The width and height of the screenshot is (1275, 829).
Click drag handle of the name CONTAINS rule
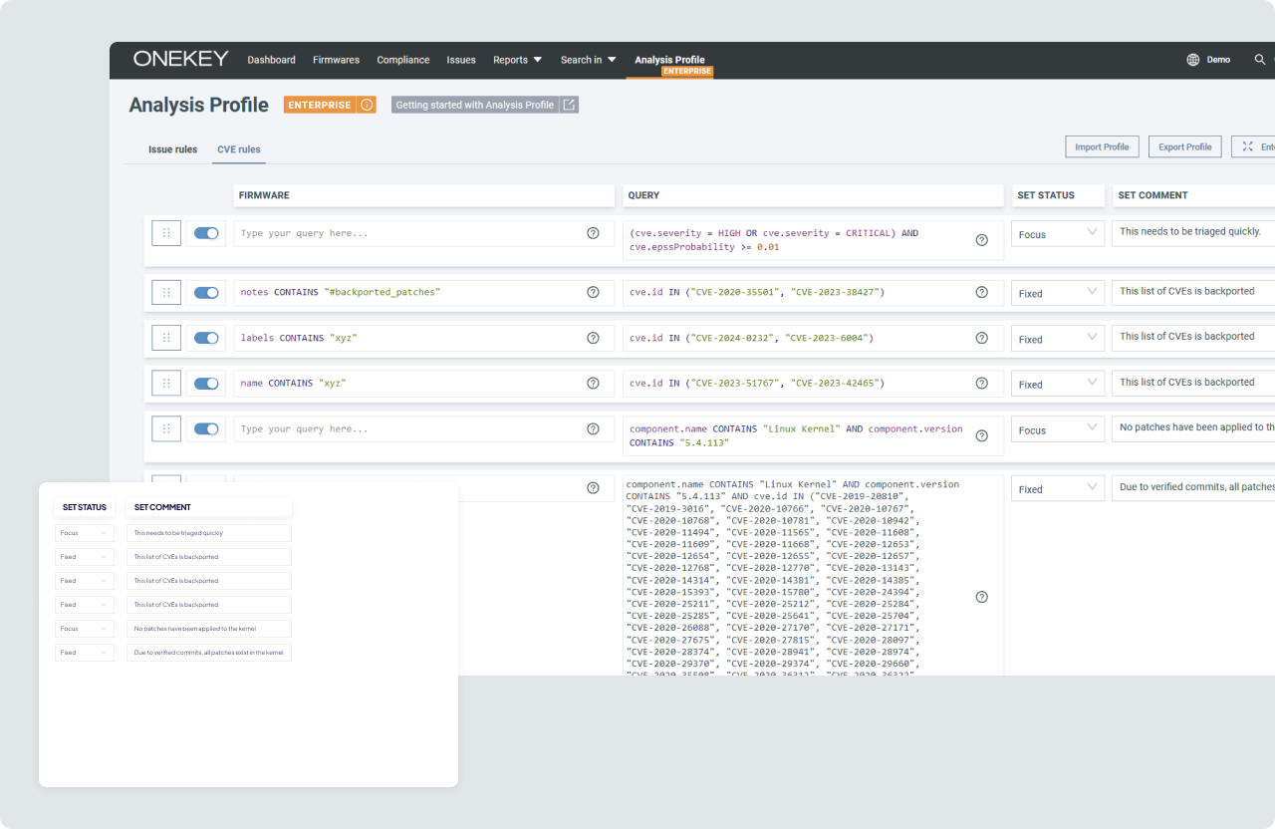pyautogui.click(x=166, y=384)
